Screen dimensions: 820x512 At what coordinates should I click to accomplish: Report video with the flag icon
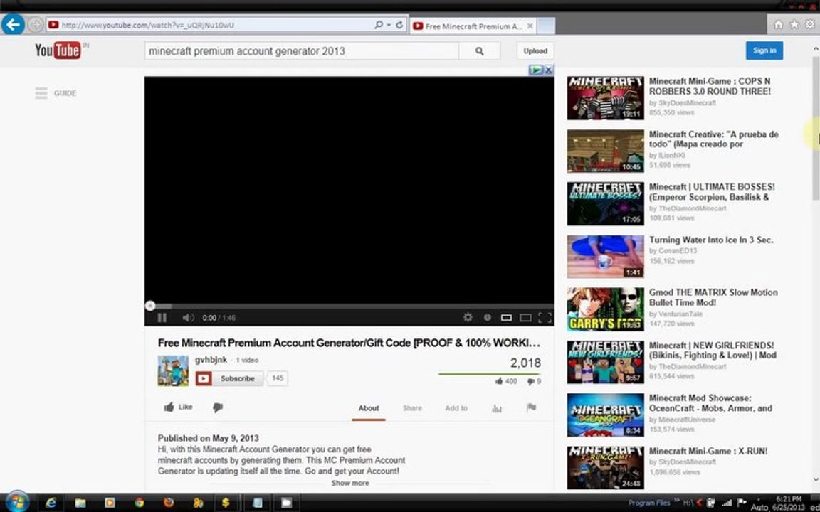(531, 407)
